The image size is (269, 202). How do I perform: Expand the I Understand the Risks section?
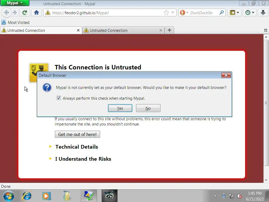tap(83, 159)
